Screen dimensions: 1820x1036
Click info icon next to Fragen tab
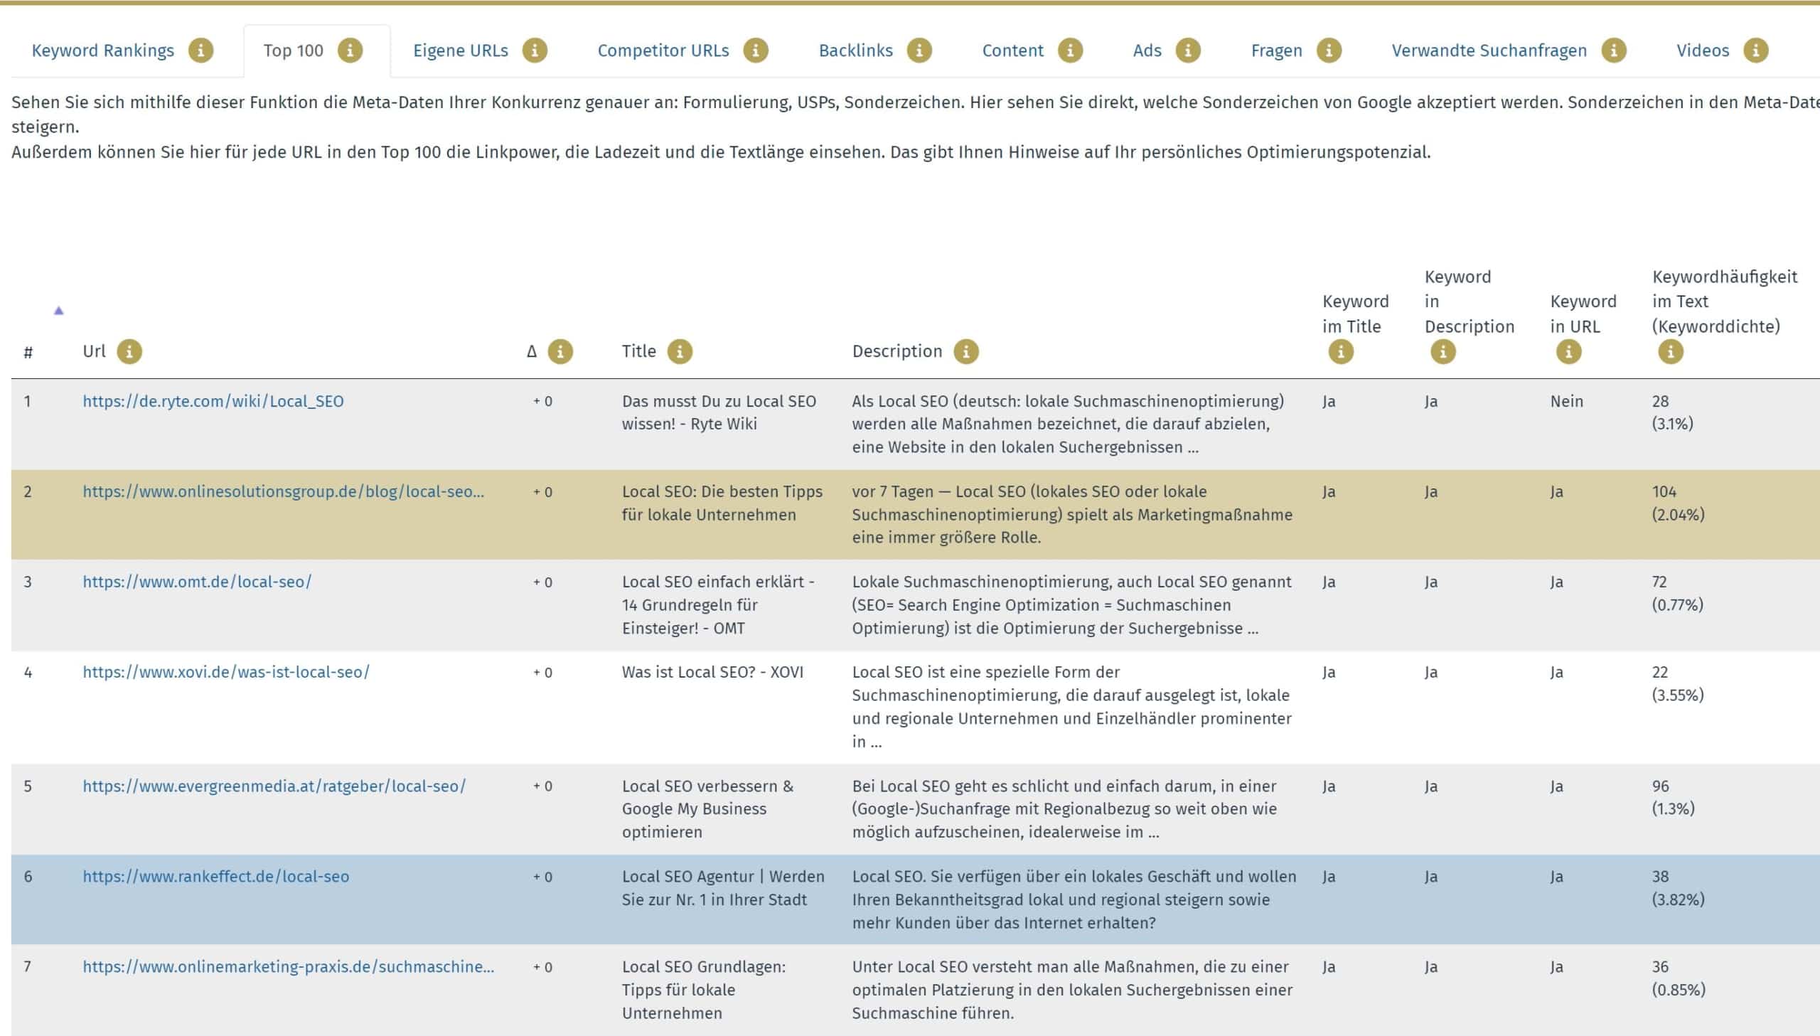click(1329, 50)
